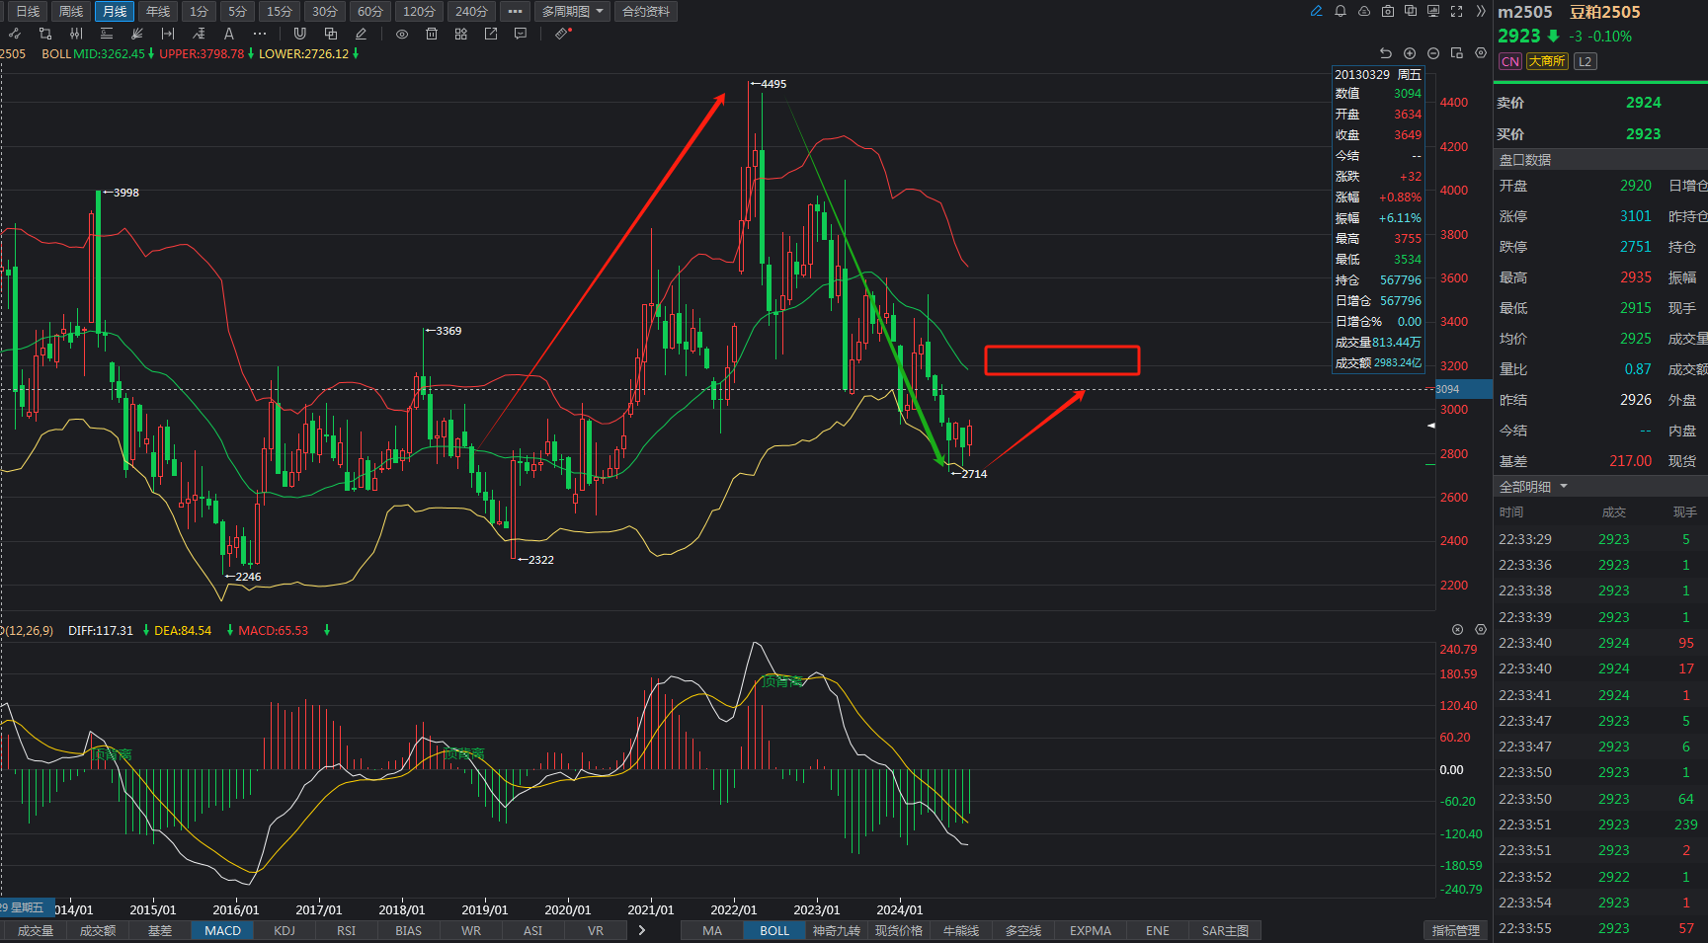
Task: Click the 指标管理 button
Action: point(1456,930)
